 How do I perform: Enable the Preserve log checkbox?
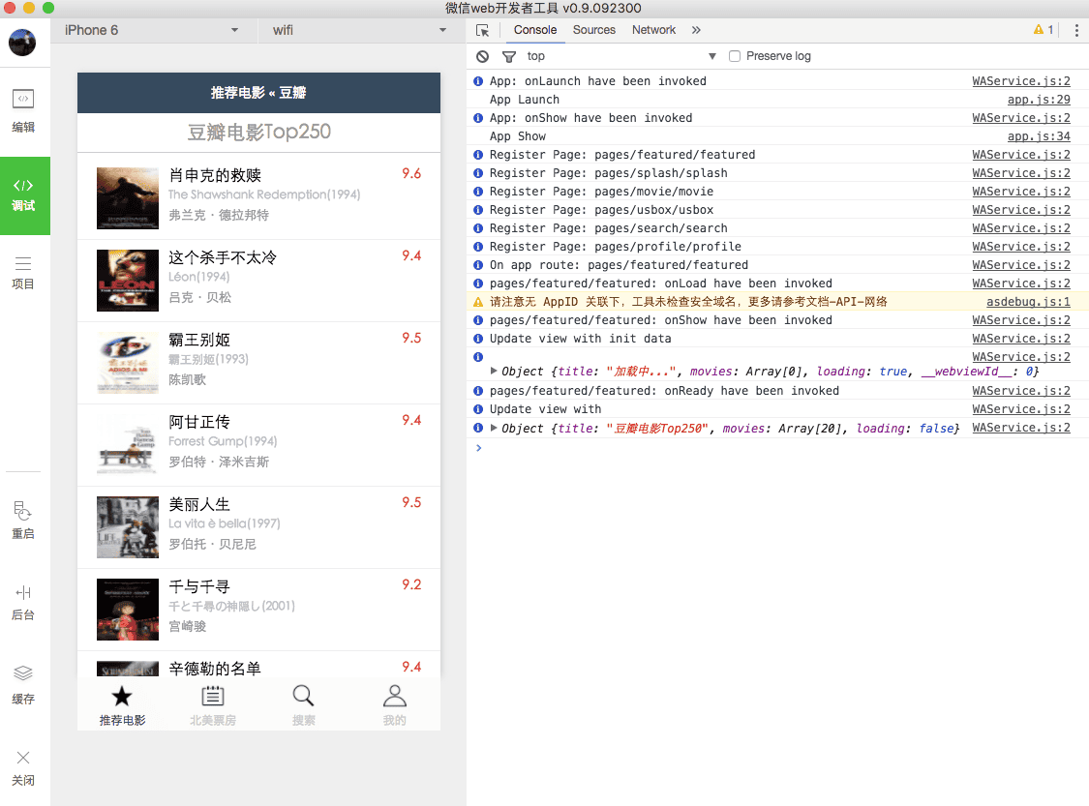pyautogui.click(x=734, y=56)
